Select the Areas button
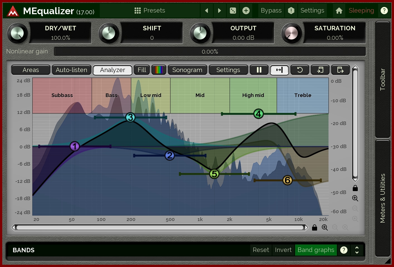This screenshot has width=394, height=267. point(31,70)
